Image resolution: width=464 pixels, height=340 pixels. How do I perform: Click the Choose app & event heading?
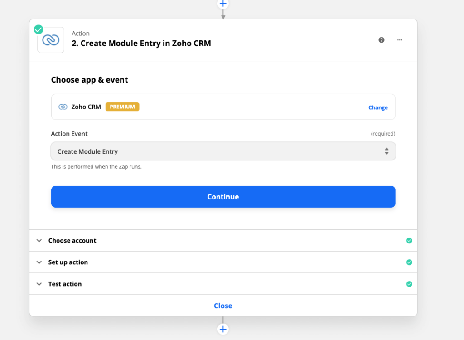click(x=89, y=80)
